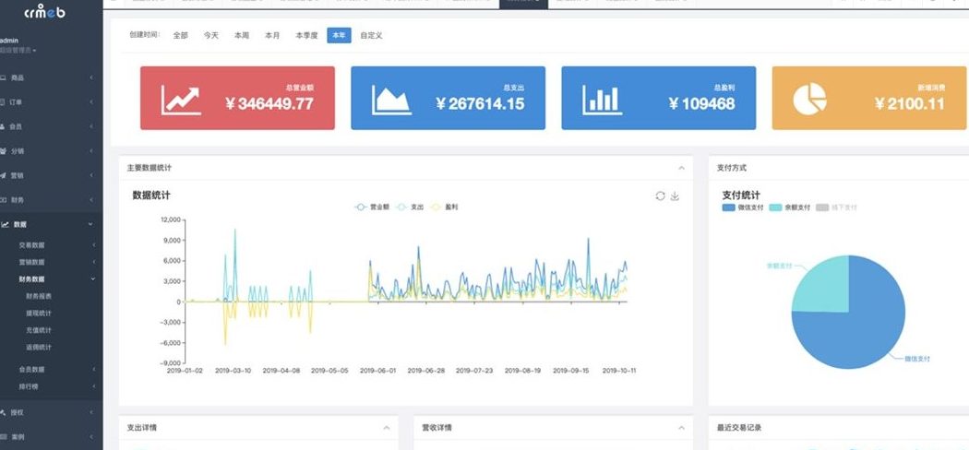The width and height of the screenshot is (969, 450).
Task: Open 提现统计 in the sidebar
Action: point(39,313)
